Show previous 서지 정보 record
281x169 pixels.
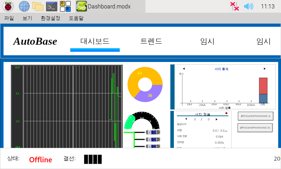[186, 119]
